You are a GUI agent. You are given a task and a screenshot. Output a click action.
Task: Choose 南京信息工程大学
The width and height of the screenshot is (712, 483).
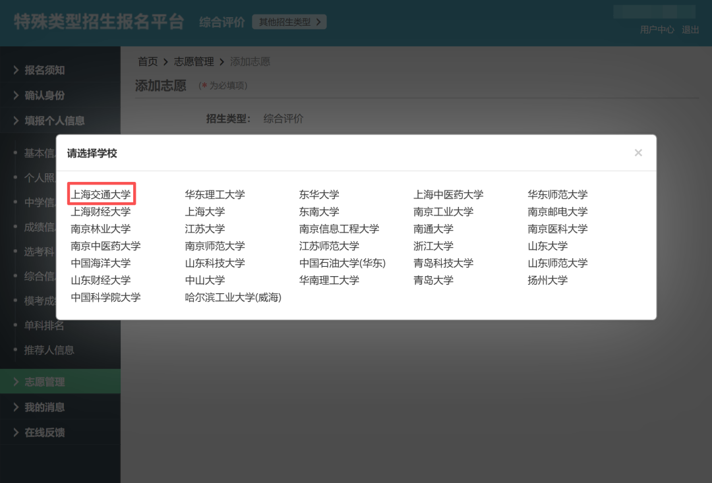click(339, 229)
